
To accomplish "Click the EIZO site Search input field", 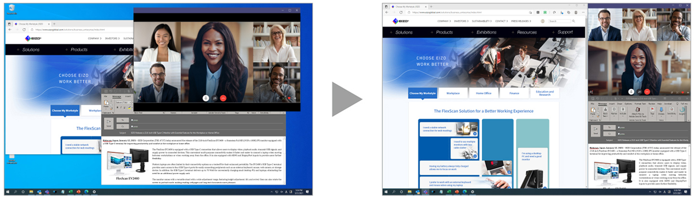I will pyautogui.click(x=559, y=21).
